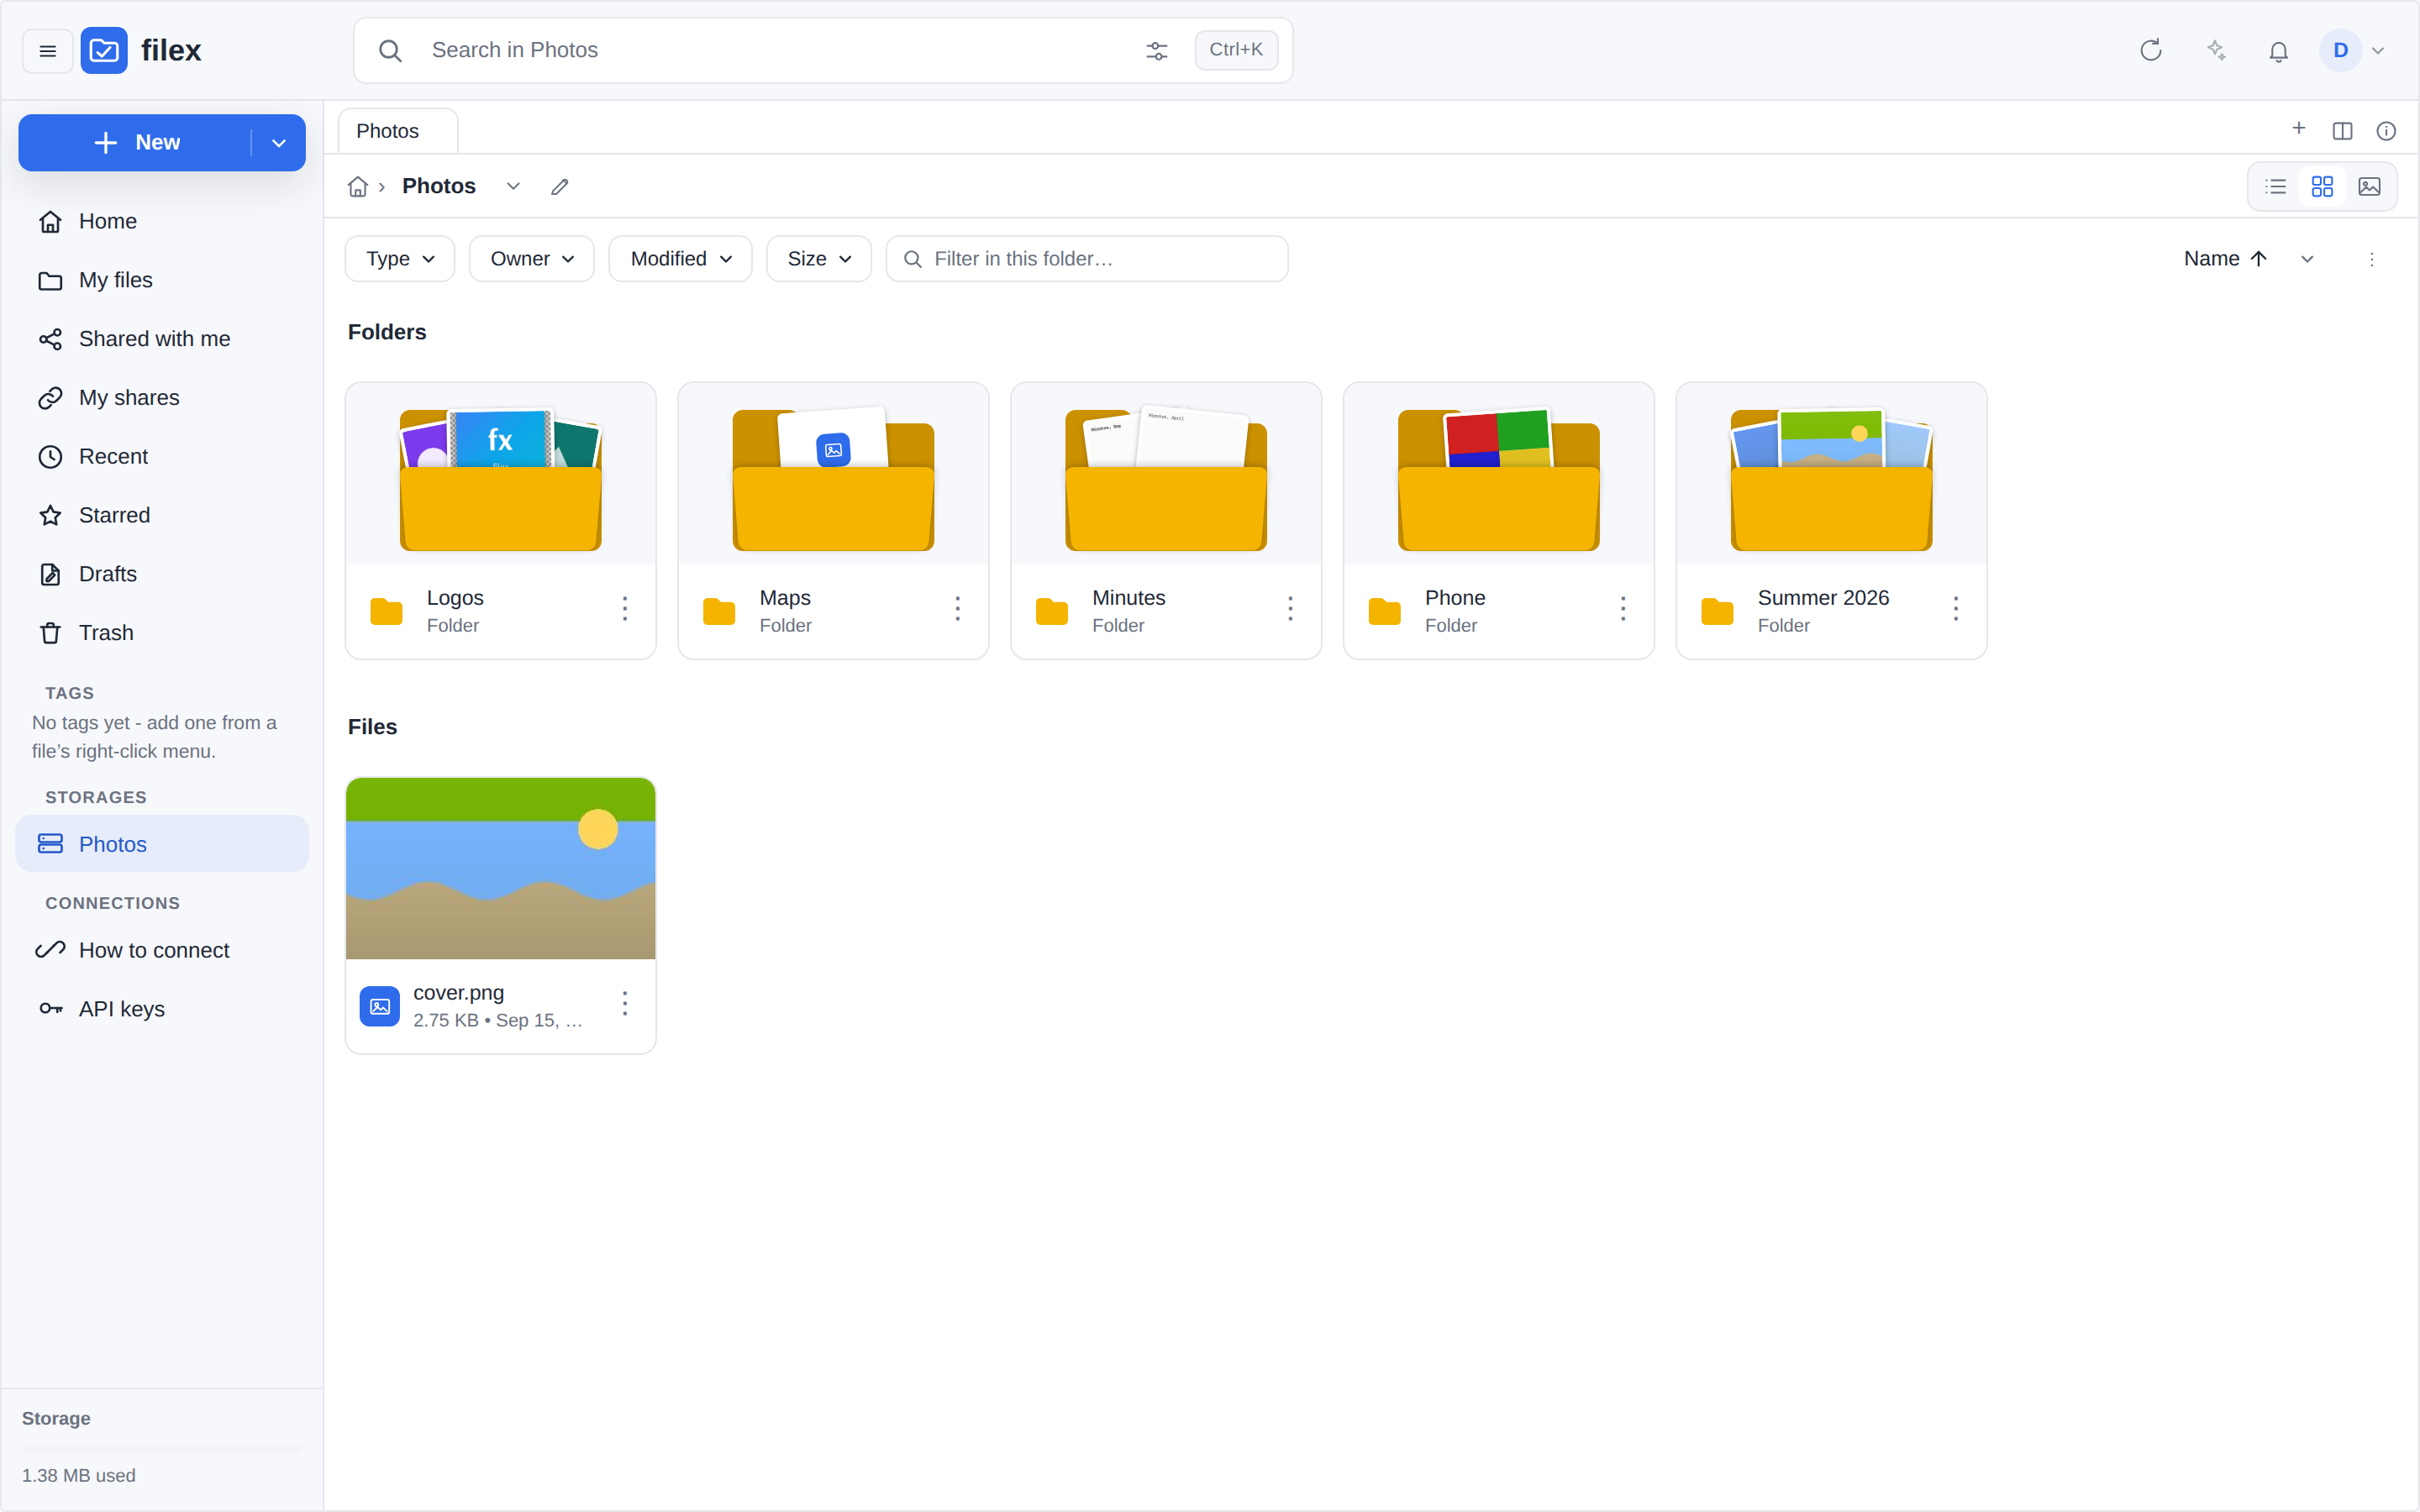This screenshot has height=1512, width=2420.
Task: Toggle the sidebar hamburger menu
Action: click(47, 51)
